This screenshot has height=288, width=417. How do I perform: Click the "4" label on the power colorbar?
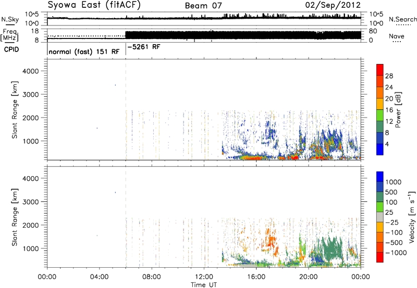(x=387, y=144)
